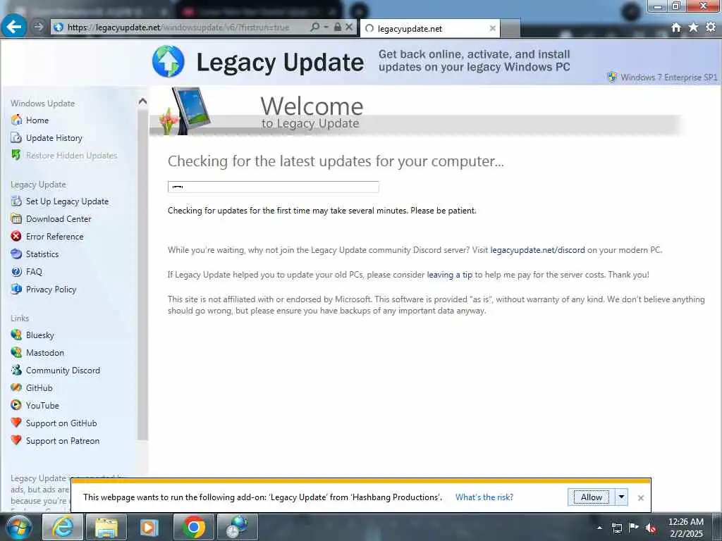Open Community Discord sidebar link
This screenshot has height=541, width=722.
63,371
